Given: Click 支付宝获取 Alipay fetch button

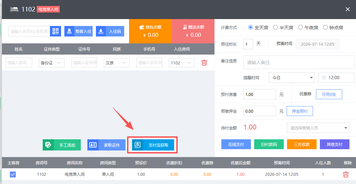Looking at the screenshot, I should click(153, 145).
